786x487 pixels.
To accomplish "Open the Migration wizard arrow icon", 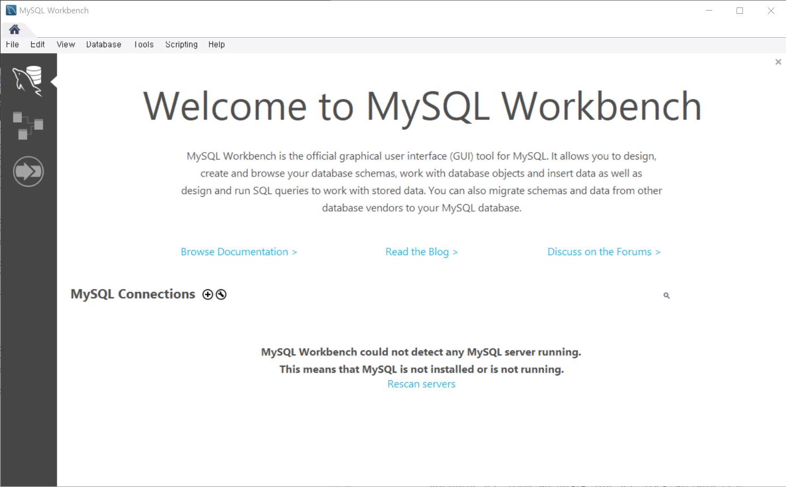I will pyautogui.click(x=28, y=171).
